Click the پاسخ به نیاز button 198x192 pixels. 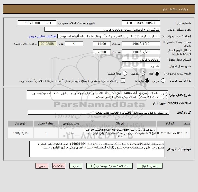point(149,166)
